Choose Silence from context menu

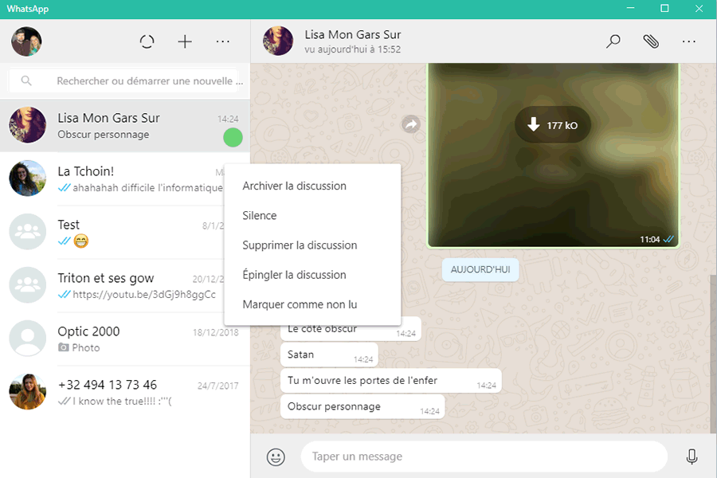[x=260, y=215]
